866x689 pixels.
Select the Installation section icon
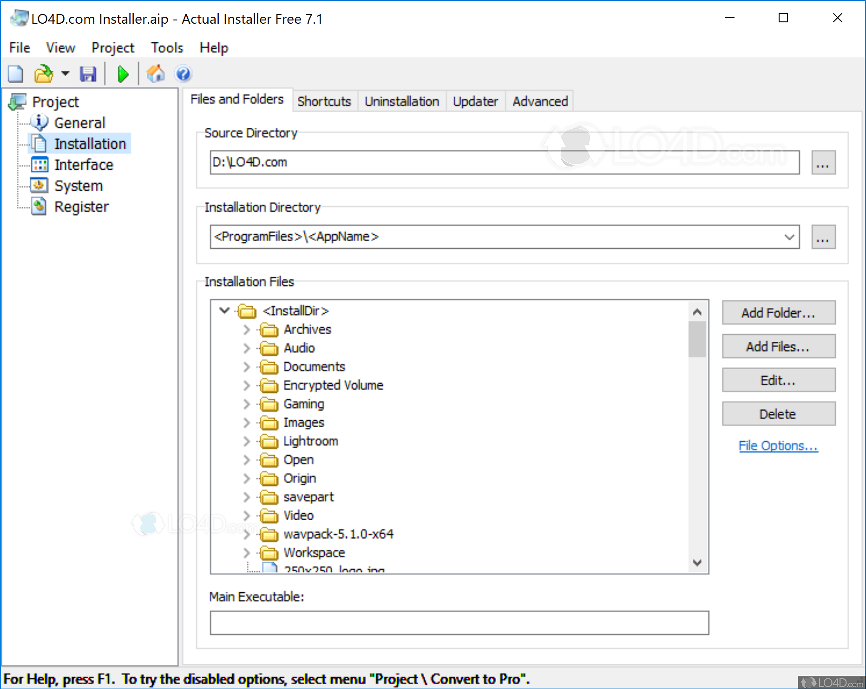(39, 143)
